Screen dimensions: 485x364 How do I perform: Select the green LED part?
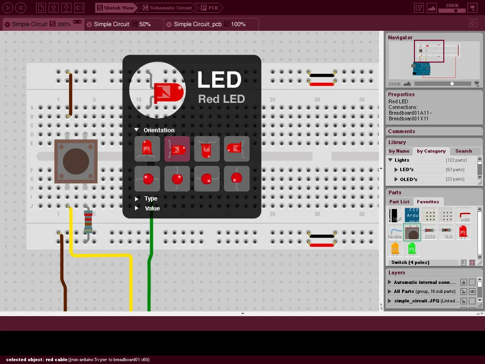tap(412, 249)
